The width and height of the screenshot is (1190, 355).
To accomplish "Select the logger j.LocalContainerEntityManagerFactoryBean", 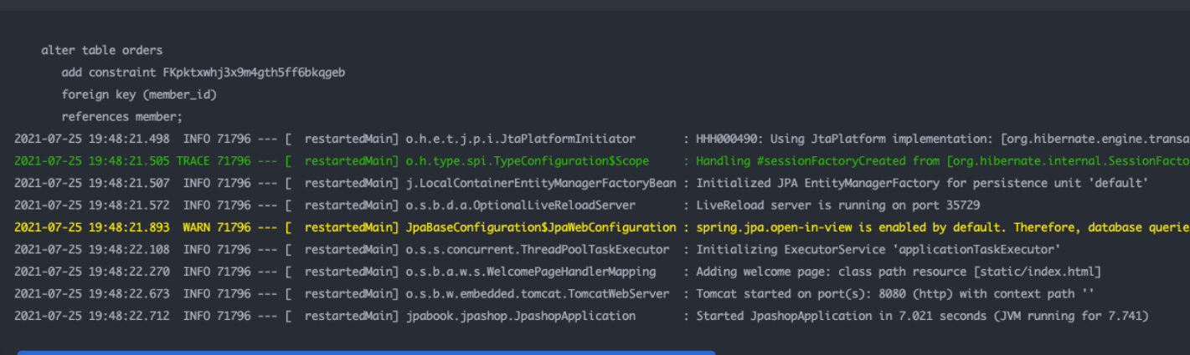I will (540, 183).
